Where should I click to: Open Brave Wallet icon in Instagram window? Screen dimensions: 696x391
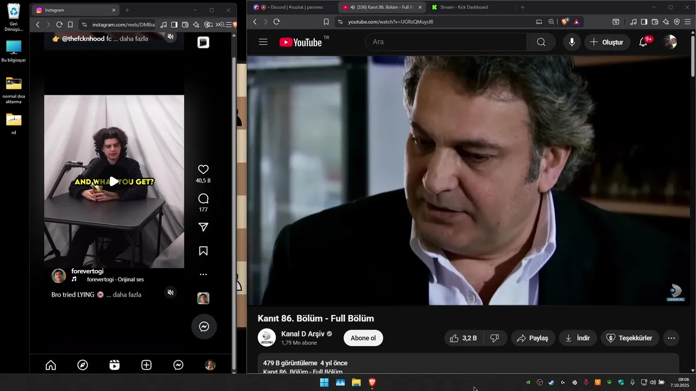coord(185,24)
